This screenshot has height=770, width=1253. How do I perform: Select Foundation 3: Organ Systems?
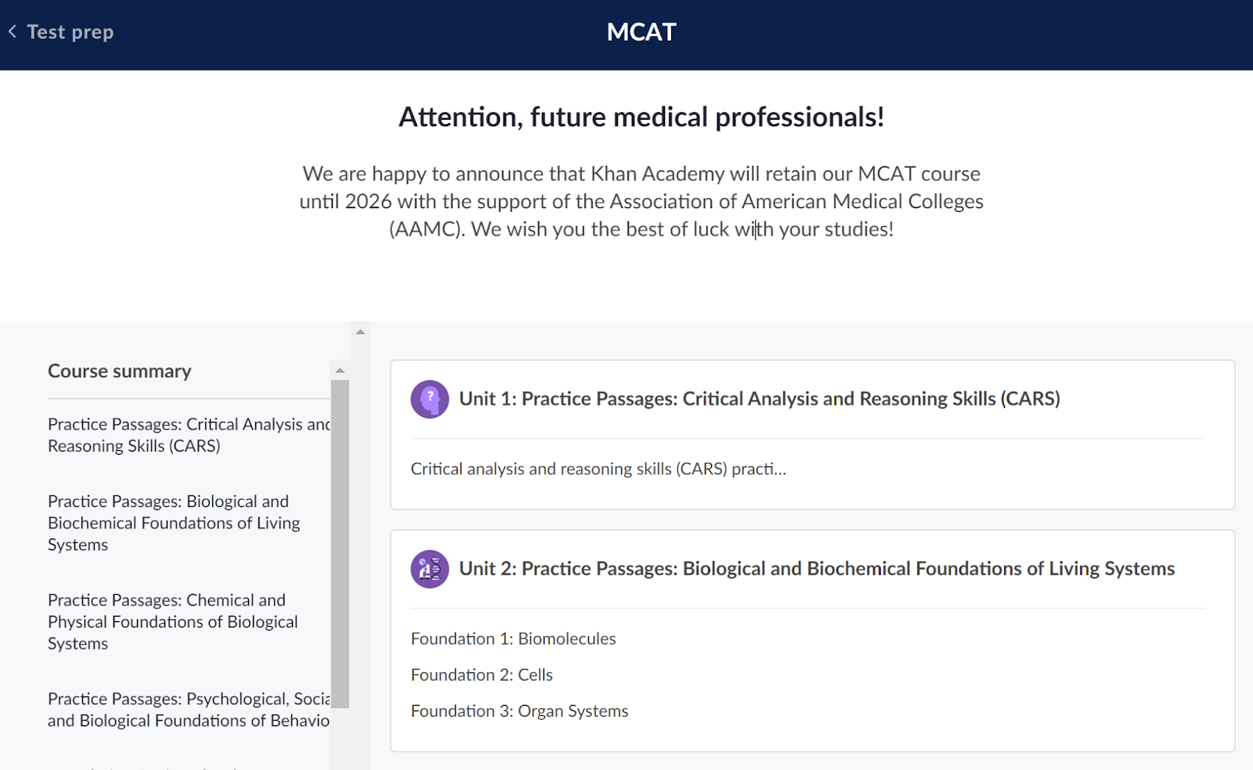coord(519,711)
